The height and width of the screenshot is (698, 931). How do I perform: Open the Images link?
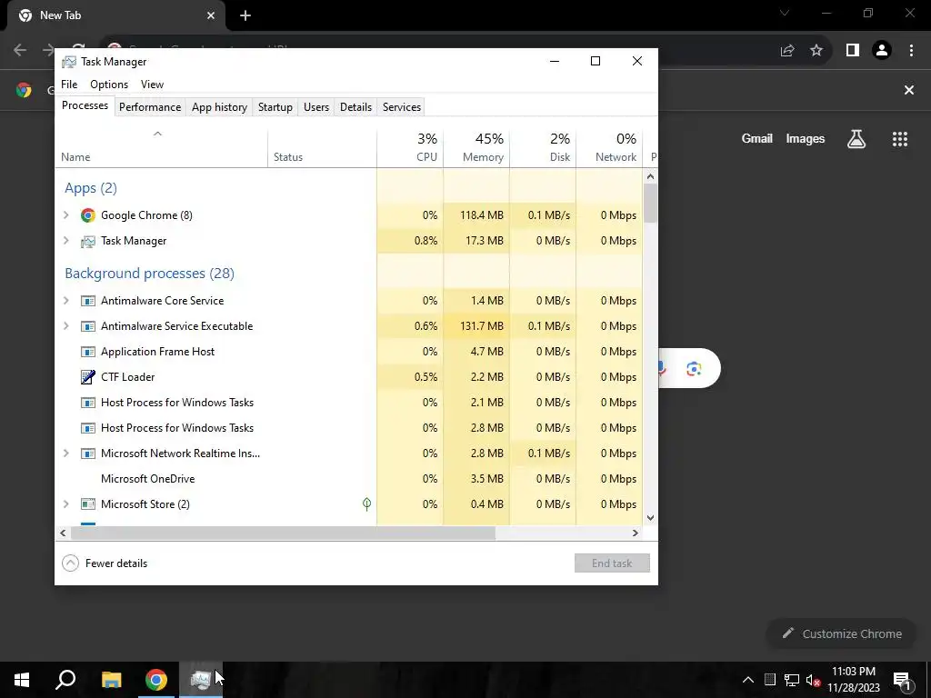[806, 138]
